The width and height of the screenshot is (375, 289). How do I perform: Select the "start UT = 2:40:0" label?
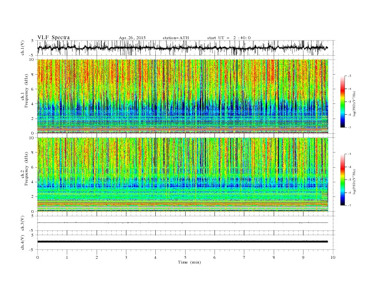229,38
